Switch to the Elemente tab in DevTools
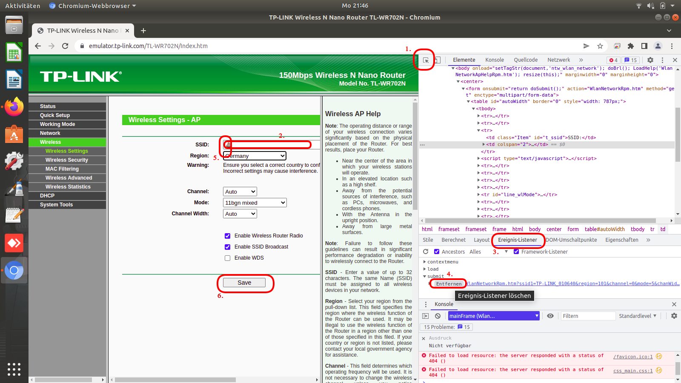This screenshot has width=681, height=383. click(x=464, y=60)
